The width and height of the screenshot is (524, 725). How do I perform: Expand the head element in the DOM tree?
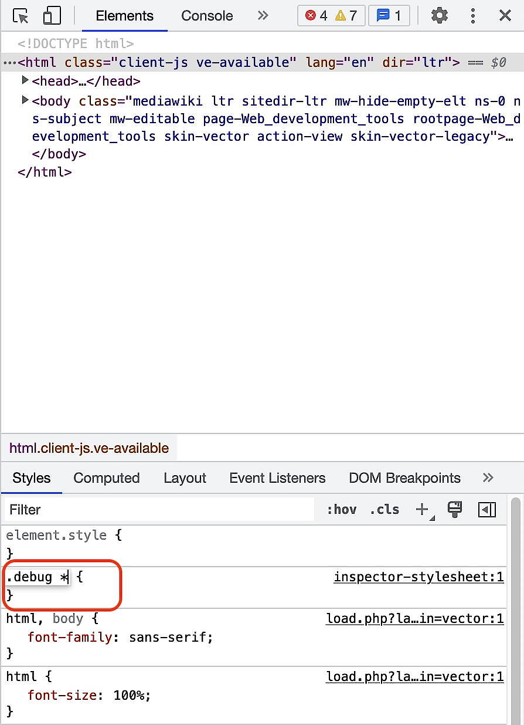25,80
